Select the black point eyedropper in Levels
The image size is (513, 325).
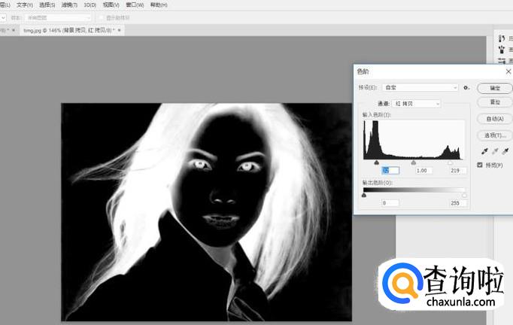(x=484, y=151)
